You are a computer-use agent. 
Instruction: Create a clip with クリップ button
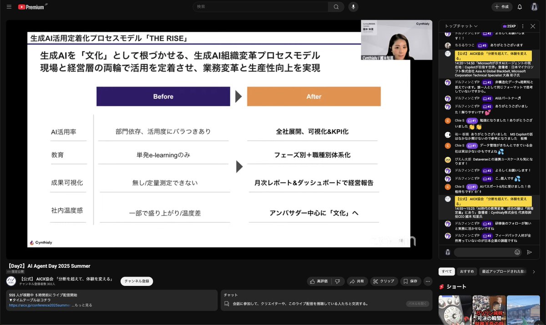coord(384,281)
